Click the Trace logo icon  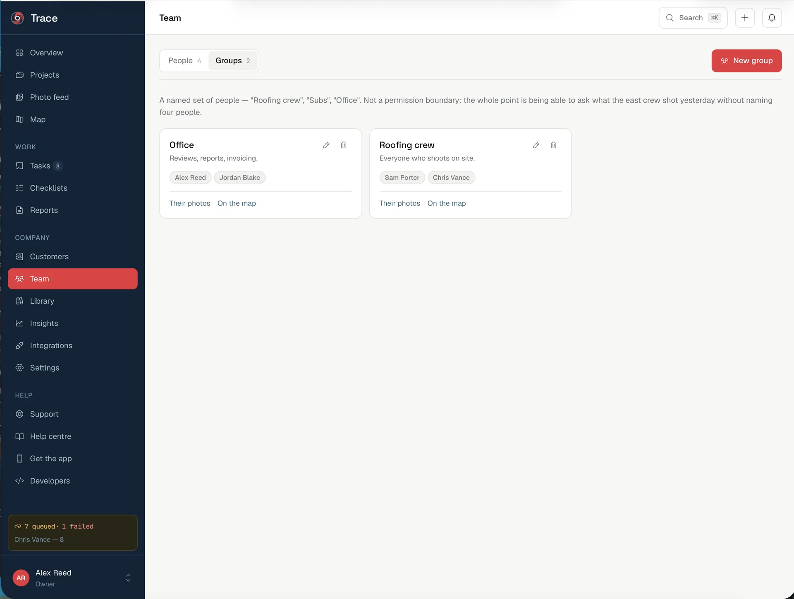tap(17, 18)
